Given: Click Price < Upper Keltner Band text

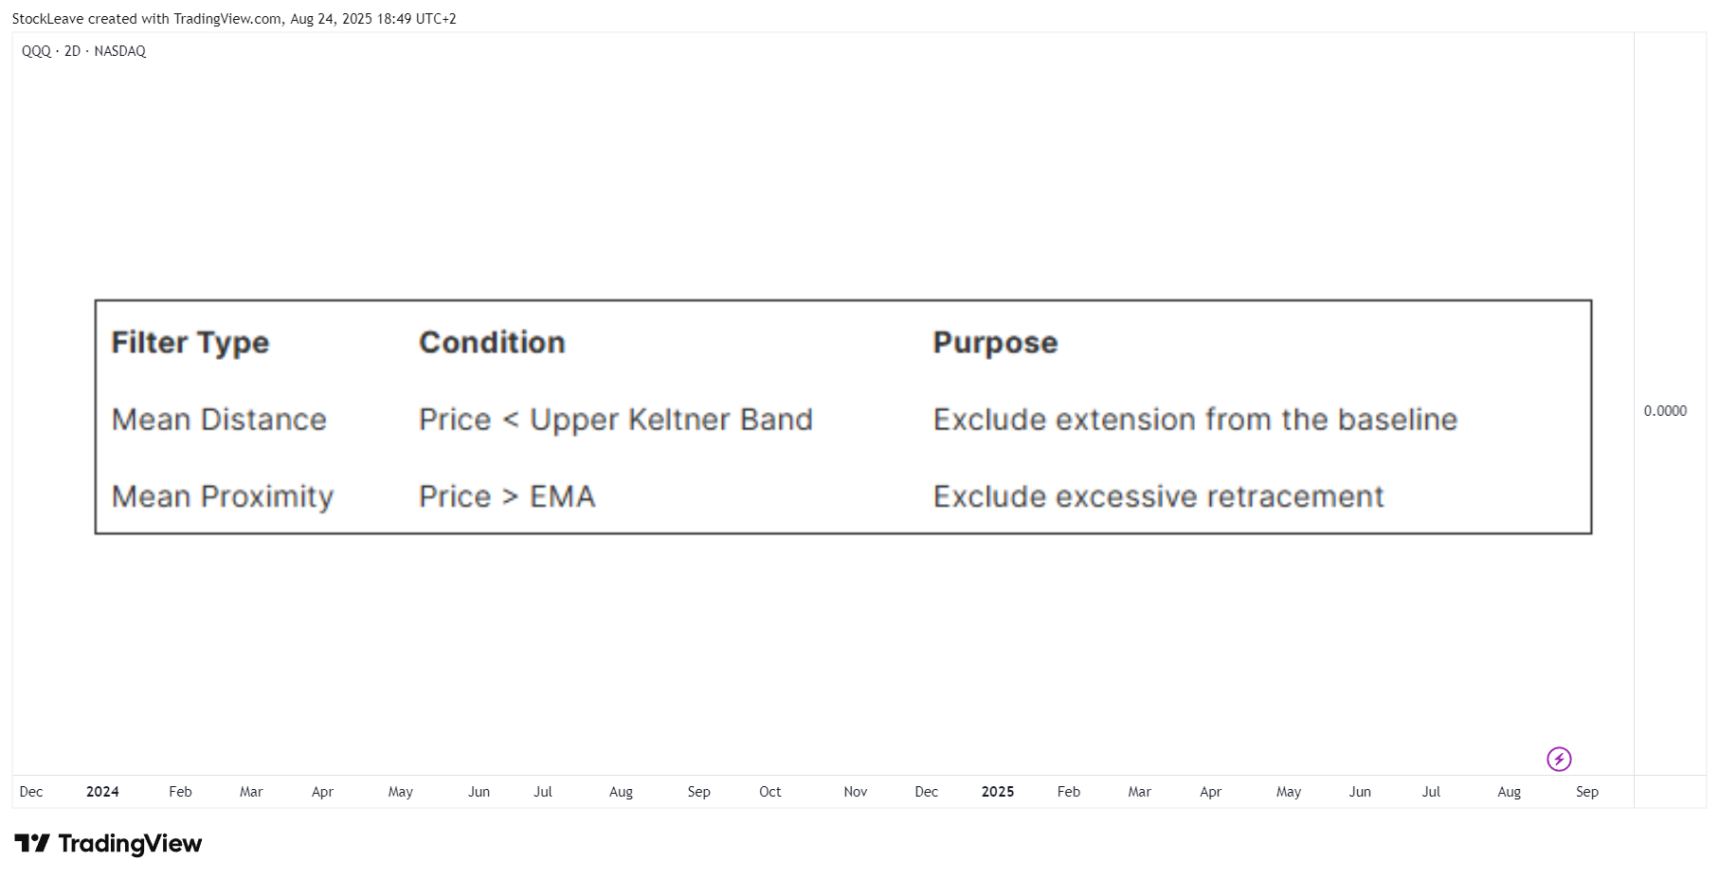Looking at the screenshot, I should [616, 420].
